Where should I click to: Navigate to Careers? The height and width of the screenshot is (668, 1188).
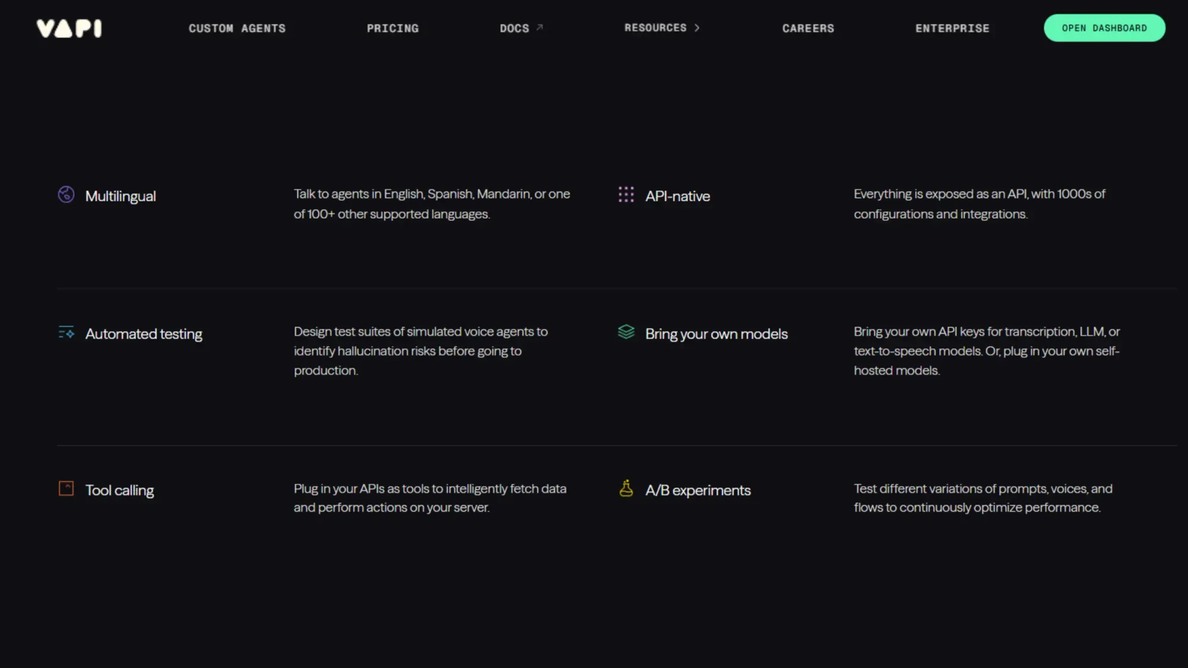tap(808, 29)
